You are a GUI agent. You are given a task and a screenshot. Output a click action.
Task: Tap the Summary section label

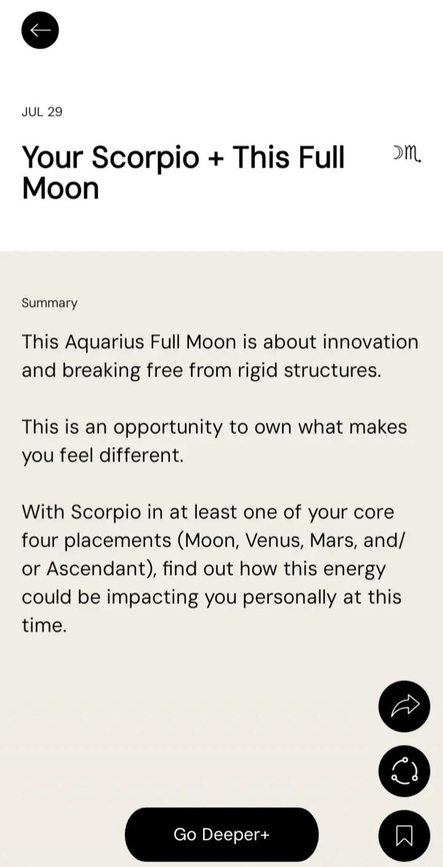pyautogui.click(x=49, y=303)
